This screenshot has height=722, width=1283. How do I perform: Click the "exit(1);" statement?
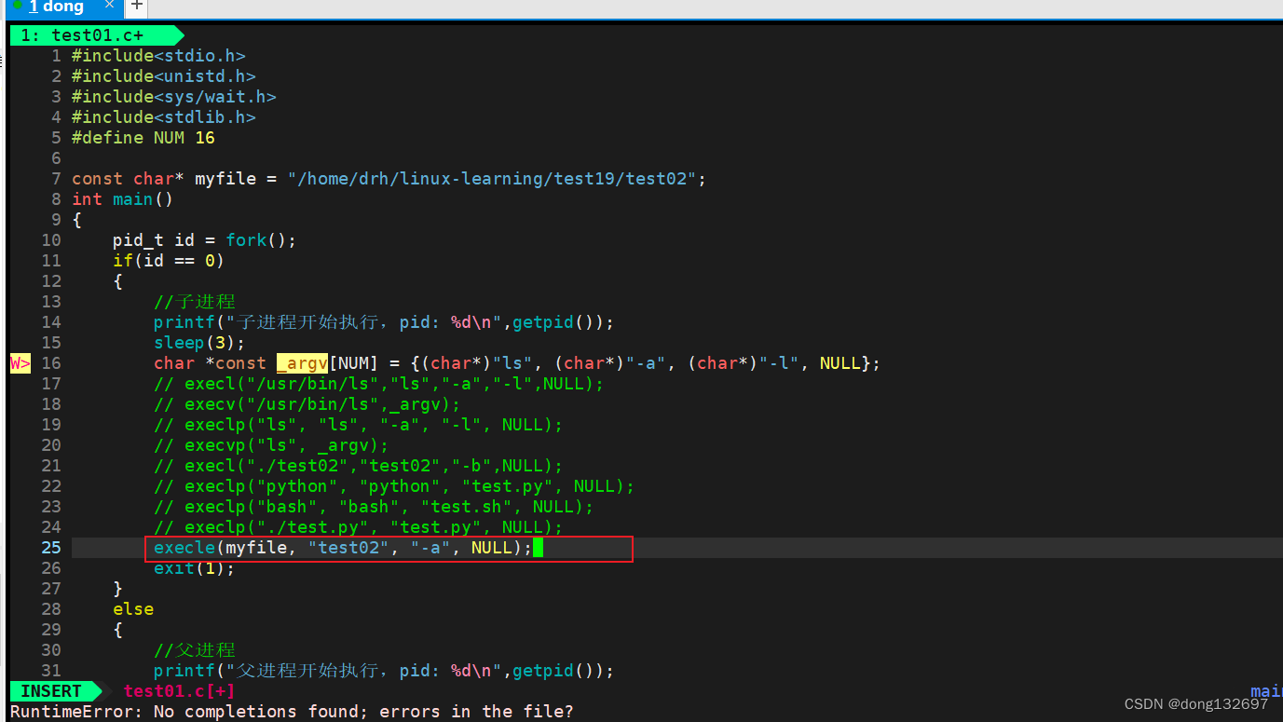(195, 568)
